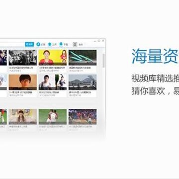Open the history record clock icon
179x179 pixels.
[38, 44]
